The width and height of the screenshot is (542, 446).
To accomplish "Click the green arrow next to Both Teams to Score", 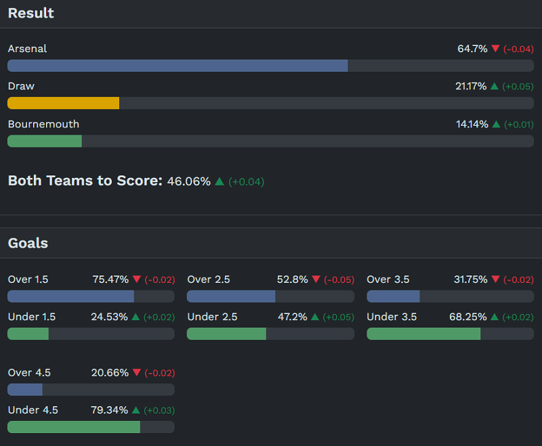I will [219, 181].
